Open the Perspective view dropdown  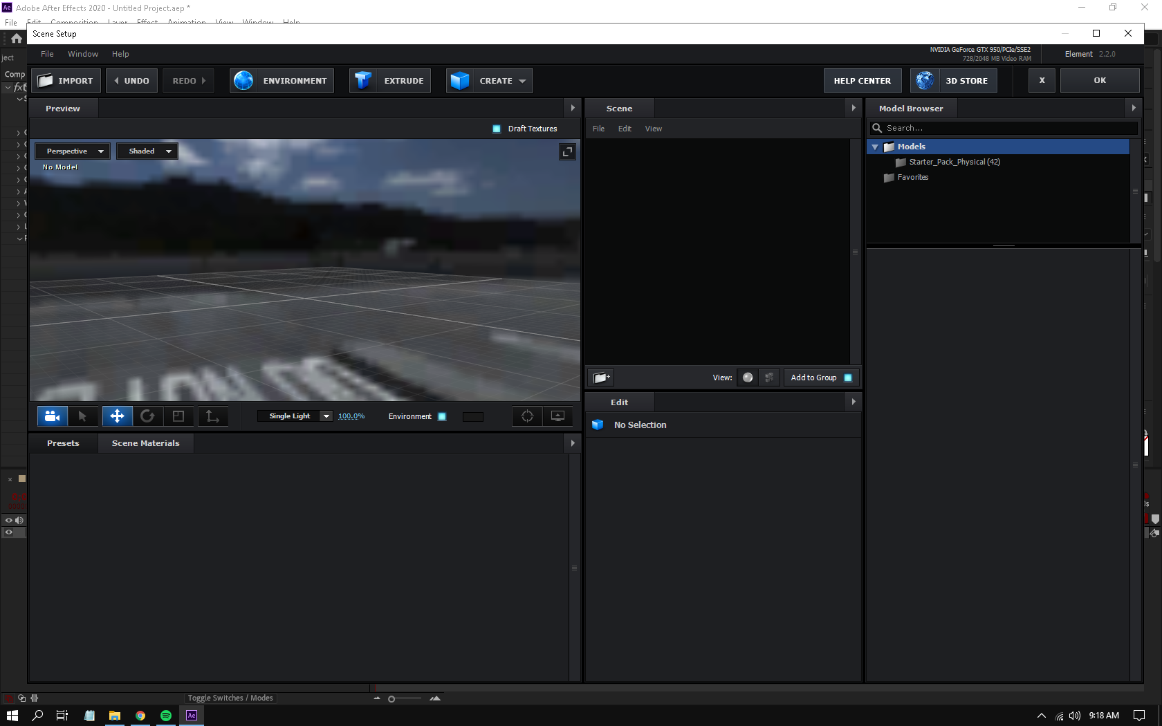72,151
